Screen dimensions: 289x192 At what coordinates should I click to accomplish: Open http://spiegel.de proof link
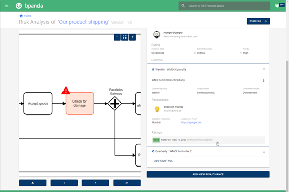[191, 122]
